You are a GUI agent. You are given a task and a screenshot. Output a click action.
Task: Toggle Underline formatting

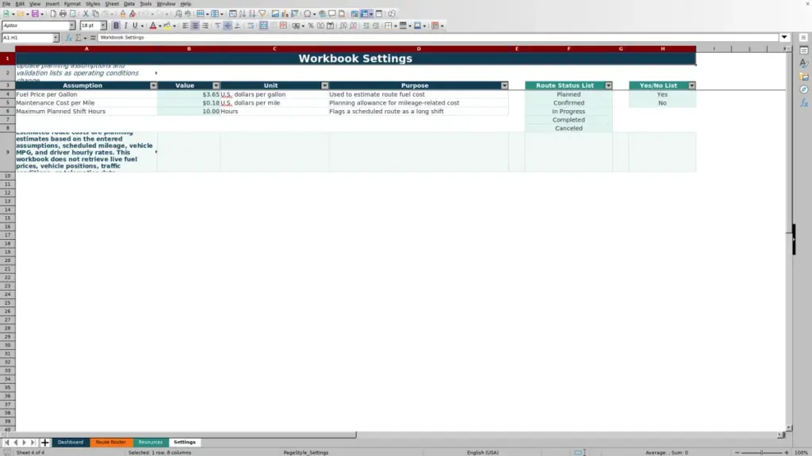coord(135,25)
